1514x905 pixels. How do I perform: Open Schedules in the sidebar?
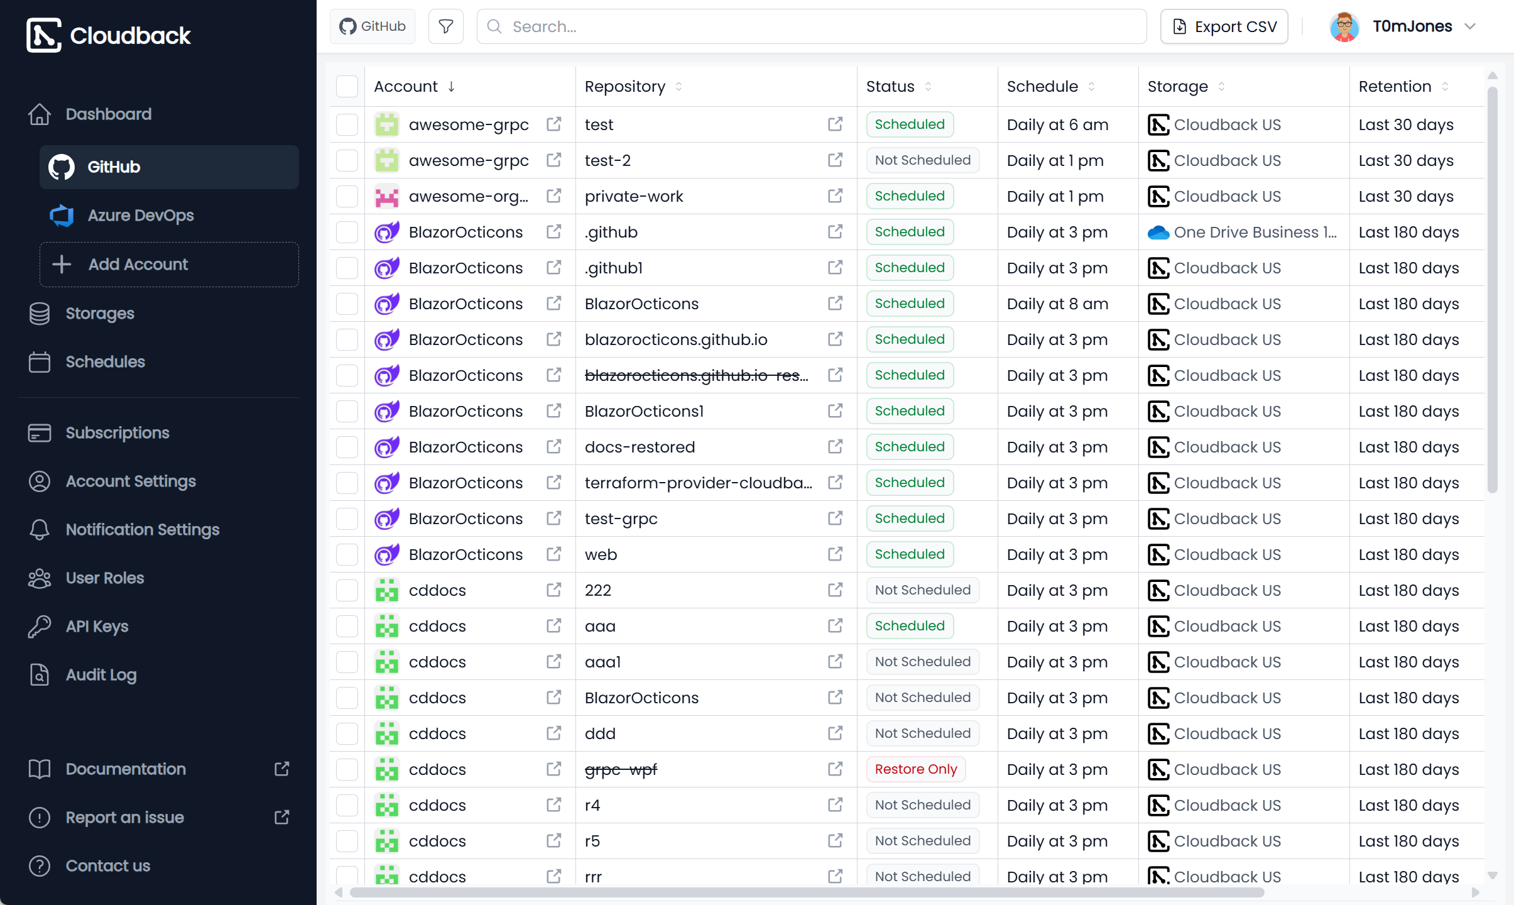tap(105, 362)
